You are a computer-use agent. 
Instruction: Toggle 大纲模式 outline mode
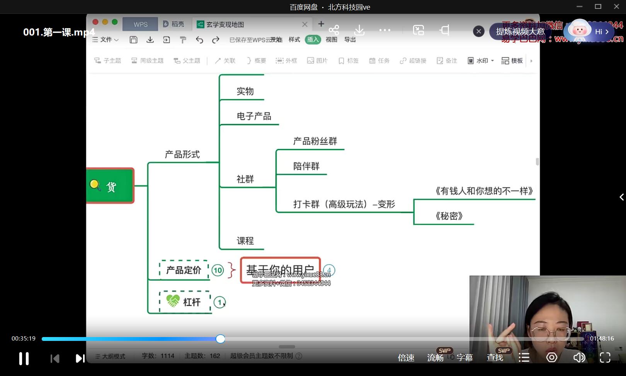[110, 356]
